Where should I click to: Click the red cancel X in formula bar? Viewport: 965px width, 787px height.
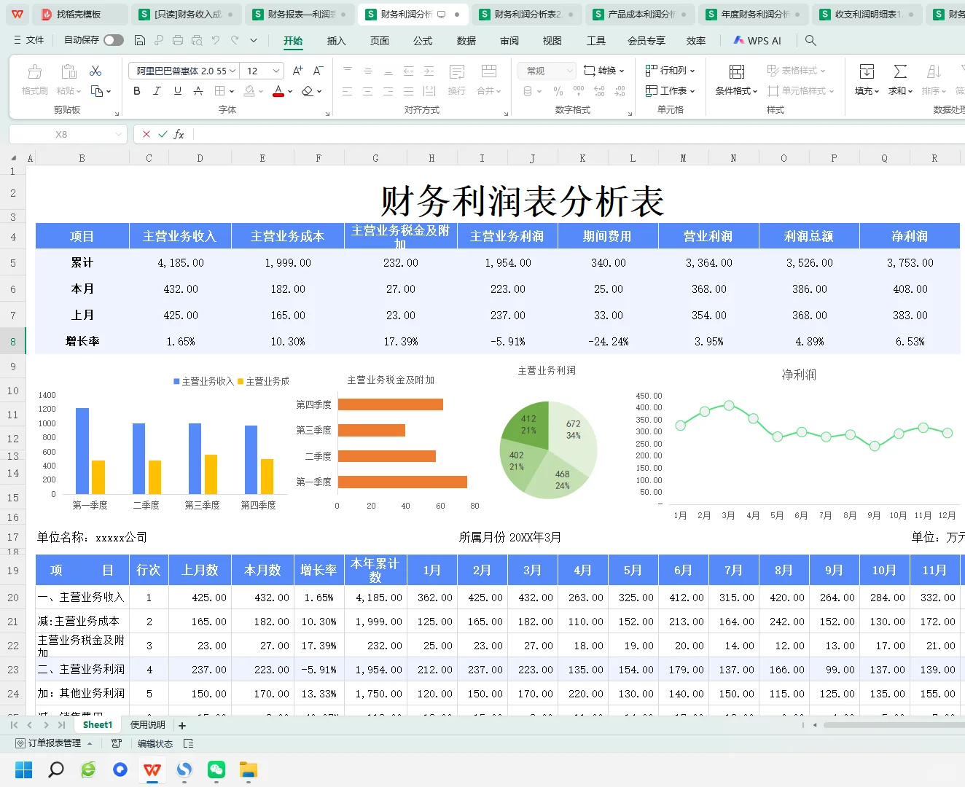coord(146,134)
